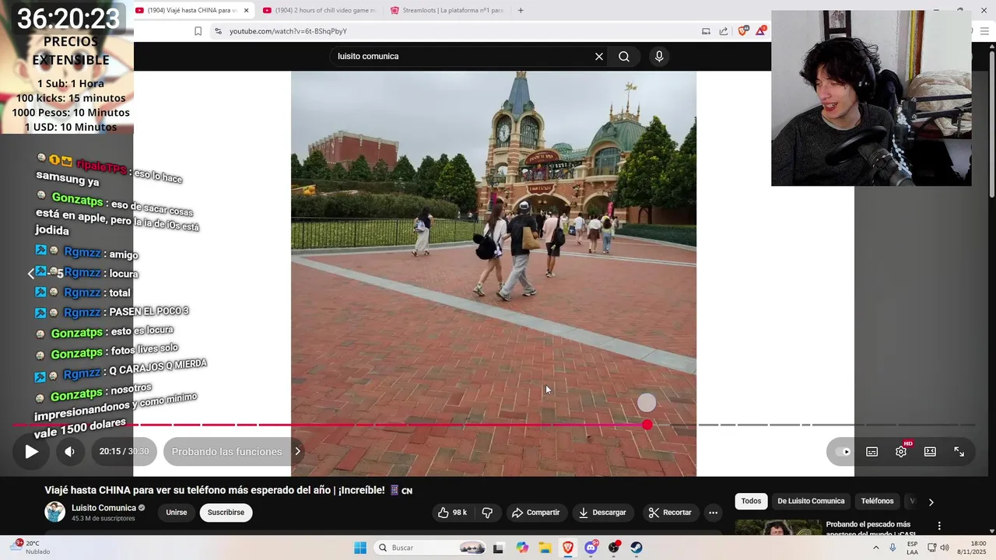Clear the YouTube search text
The height and width of the screenshot is (560, 996).
[x=599, y=56]
